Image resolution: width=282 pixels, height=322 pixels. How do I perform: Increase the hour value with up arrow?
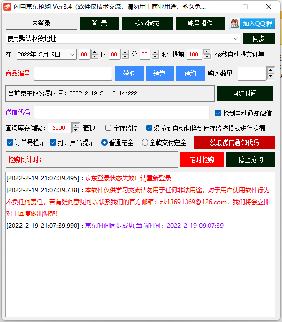[x=94, y=52]
